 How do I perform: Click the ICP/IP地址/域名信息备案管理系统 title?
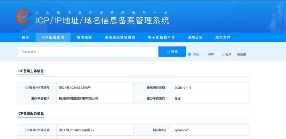(x=102, y=21)
